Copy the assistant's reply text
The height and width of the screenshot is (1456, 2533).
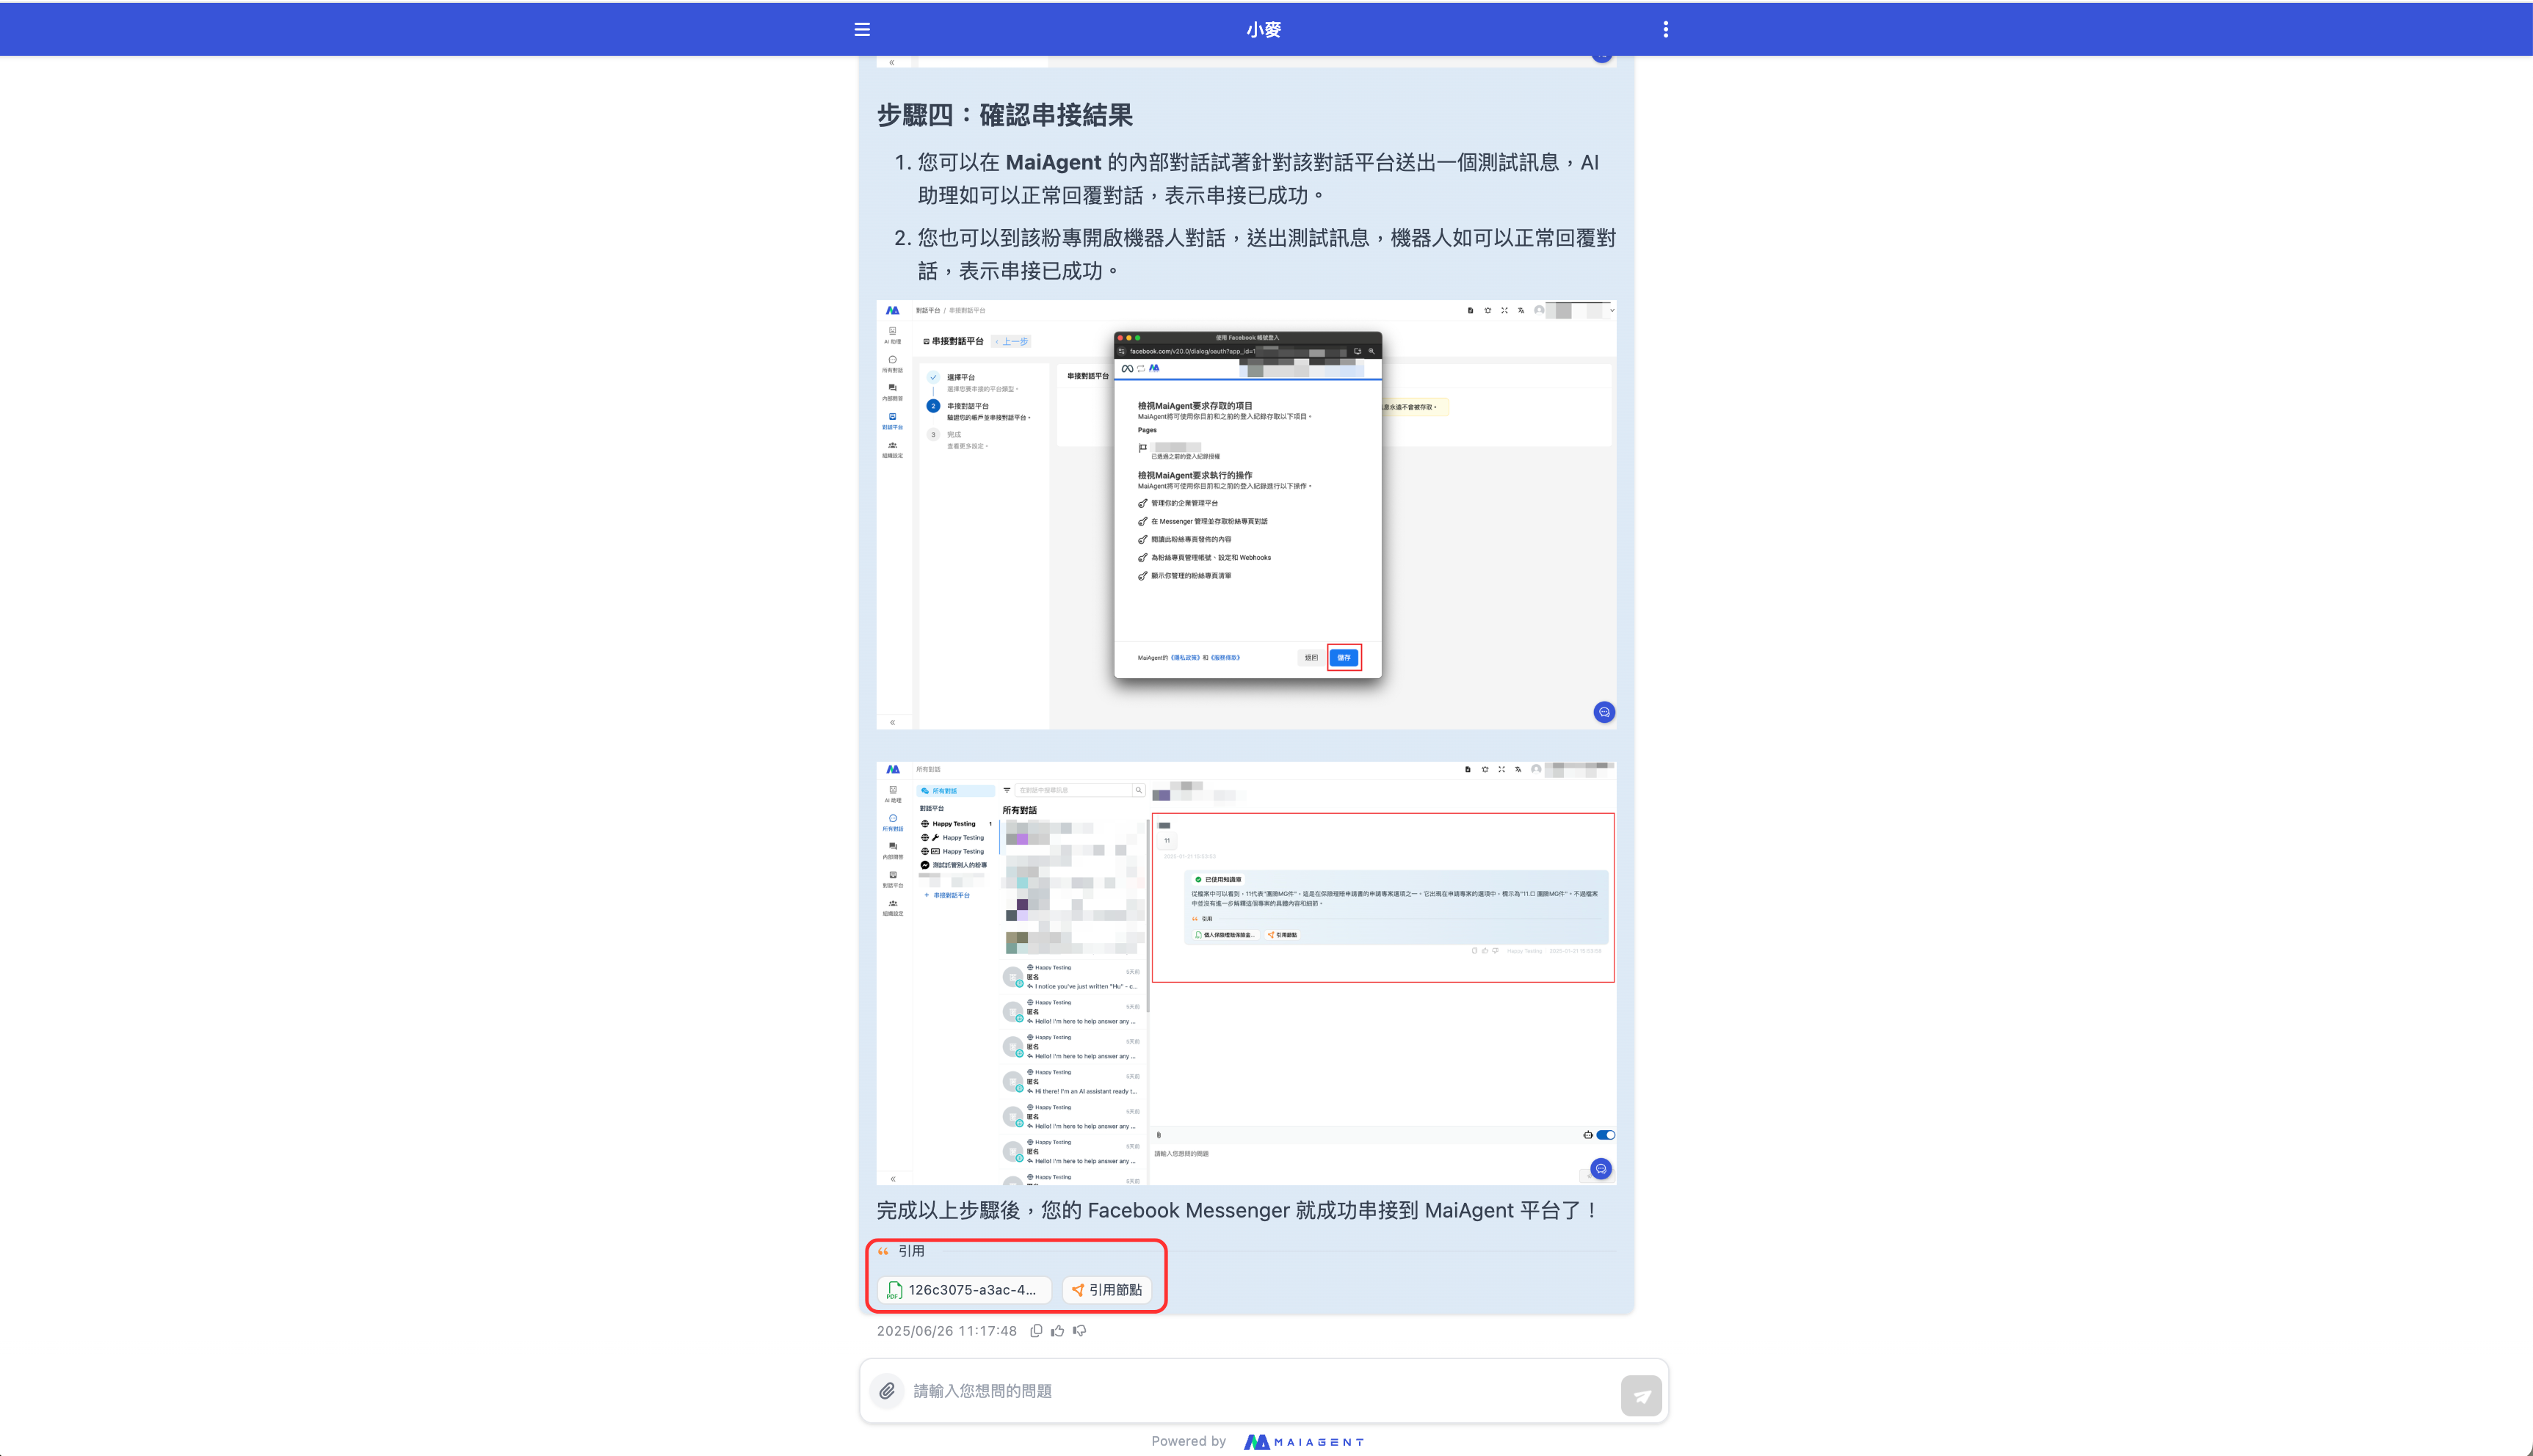coord(1037,1331)
